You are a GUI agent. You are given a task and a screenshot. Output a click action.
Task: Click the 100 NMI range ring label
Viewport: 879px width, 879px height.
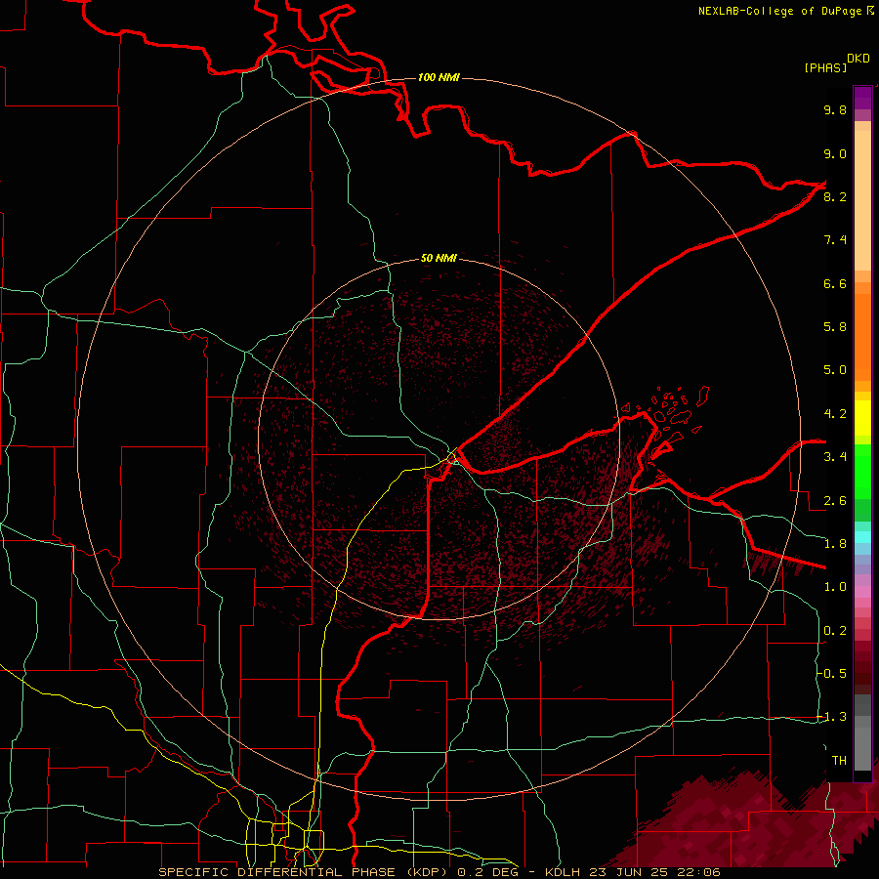click(x=439, y=77)
